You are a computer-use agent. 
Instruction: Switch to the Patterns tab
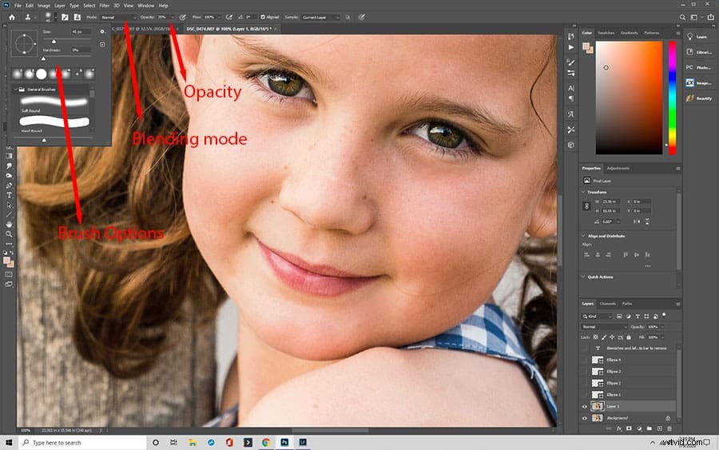click(x=652, y=33)
